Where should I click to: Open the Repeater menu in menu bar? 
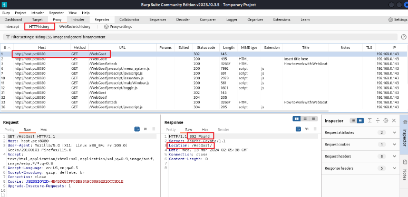click(x=56, y=13)
